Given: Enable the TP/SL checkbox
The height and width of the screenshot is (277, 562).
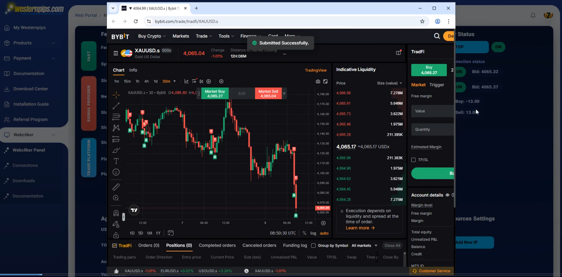Looking at the screenshot, I should coord(413,160).
